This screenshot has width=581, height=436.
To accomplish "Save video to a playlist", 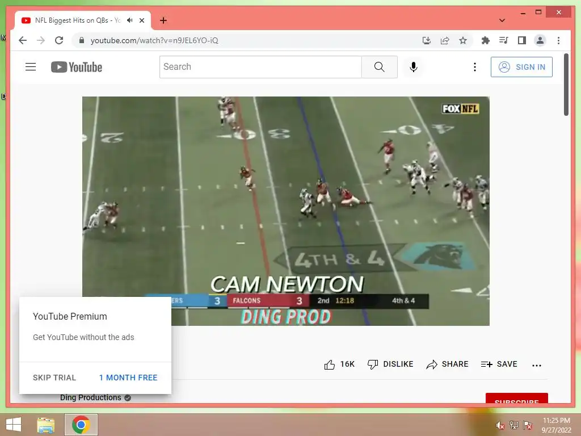I will [x=499, y=364].
